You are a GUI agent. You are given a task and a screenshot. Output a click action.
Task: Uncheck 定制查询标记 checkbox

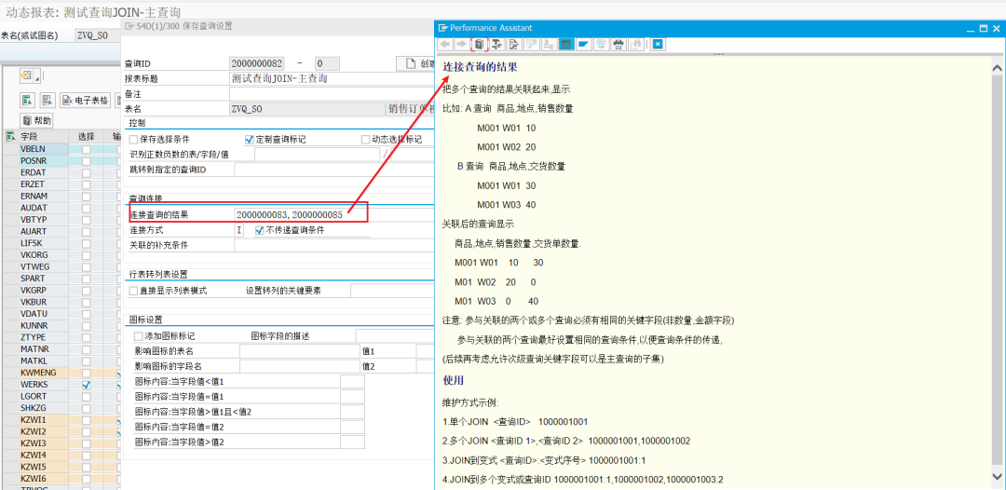[250, 139]
